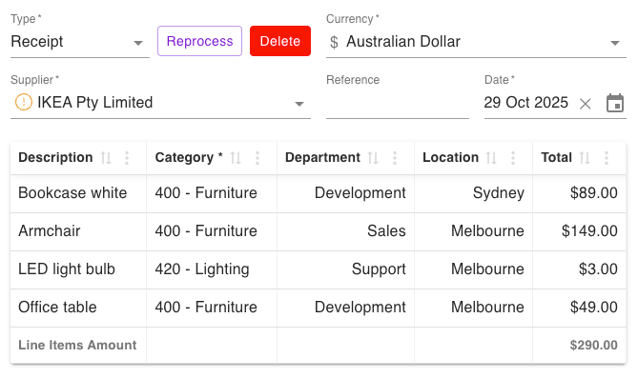Open the Category column three-dot menu

[257, 158]
